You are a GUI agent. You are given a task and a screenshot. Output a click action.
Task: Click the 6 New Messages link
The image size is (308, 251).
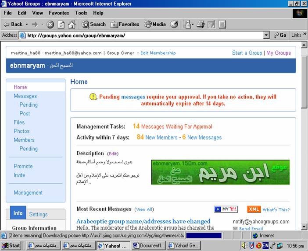click(202, 137)
